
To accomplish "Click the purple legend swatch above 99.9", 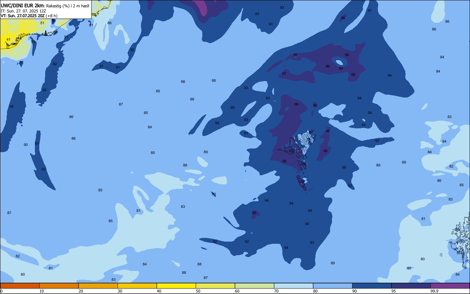I will 450,286.
